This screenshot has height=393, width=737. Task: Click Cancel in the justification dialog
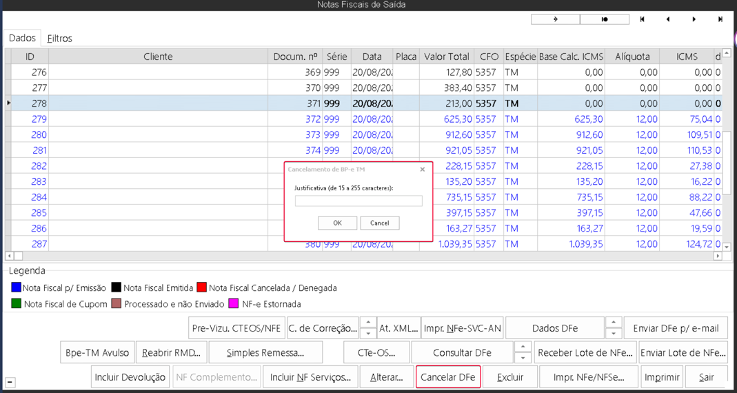[x=380, y=223]
